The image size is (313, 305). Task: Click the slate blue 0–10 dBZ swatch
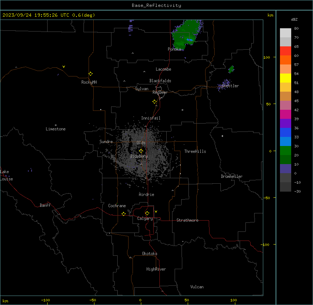[285, 169]
